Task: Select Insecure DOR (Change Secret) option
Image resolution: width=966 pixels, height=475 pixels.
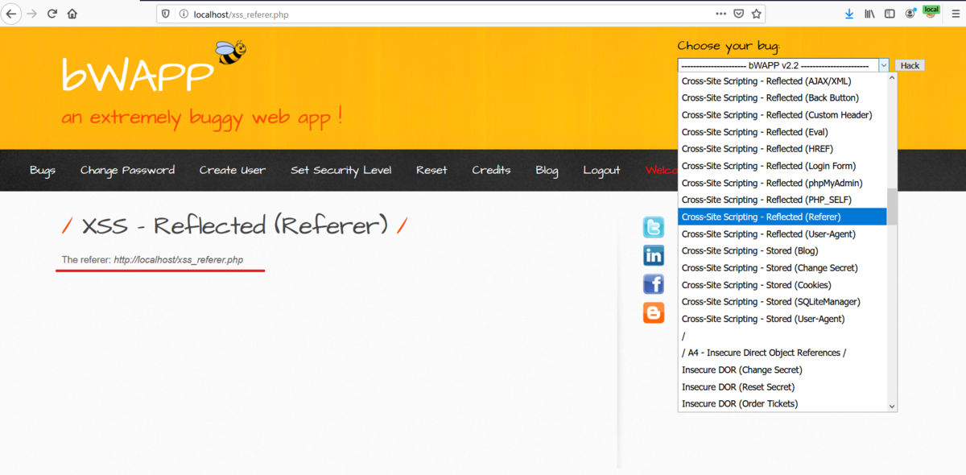Action: tap(782, 370)
